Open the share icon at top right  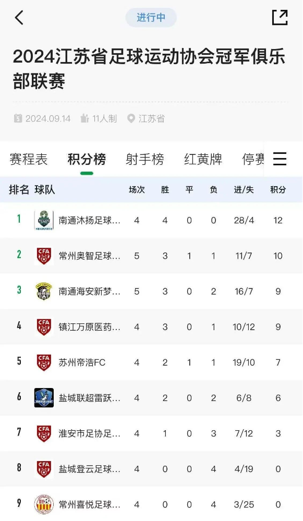(x=280, y=18)
